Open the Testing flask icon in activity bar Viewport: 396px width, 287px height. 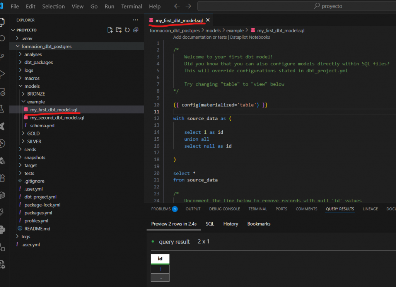point(3,109)
